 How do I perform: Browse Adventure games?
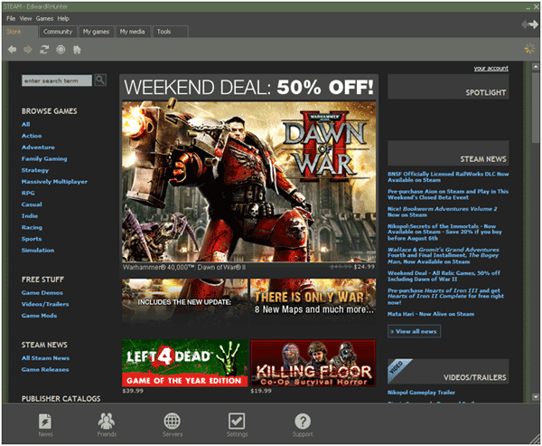coord(38,147)
